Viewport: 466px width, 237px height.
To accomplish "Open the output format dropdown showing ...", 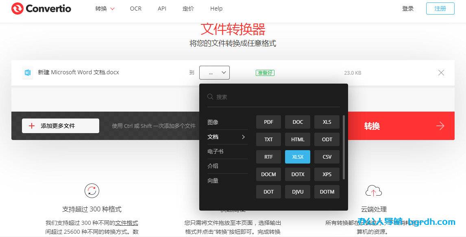I will (214, 72).
